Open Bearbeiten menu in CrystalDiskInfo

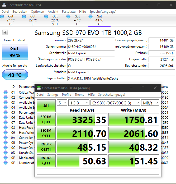coord(20,12)
